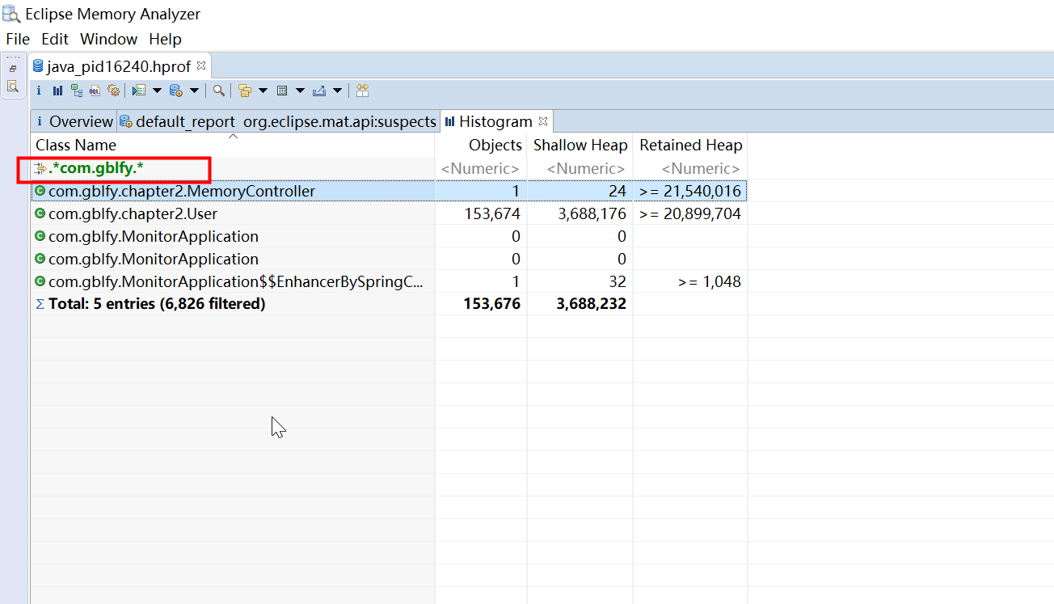
Task: Click the inspector magnifier icon in left sidebar
Action: point(13,87)
